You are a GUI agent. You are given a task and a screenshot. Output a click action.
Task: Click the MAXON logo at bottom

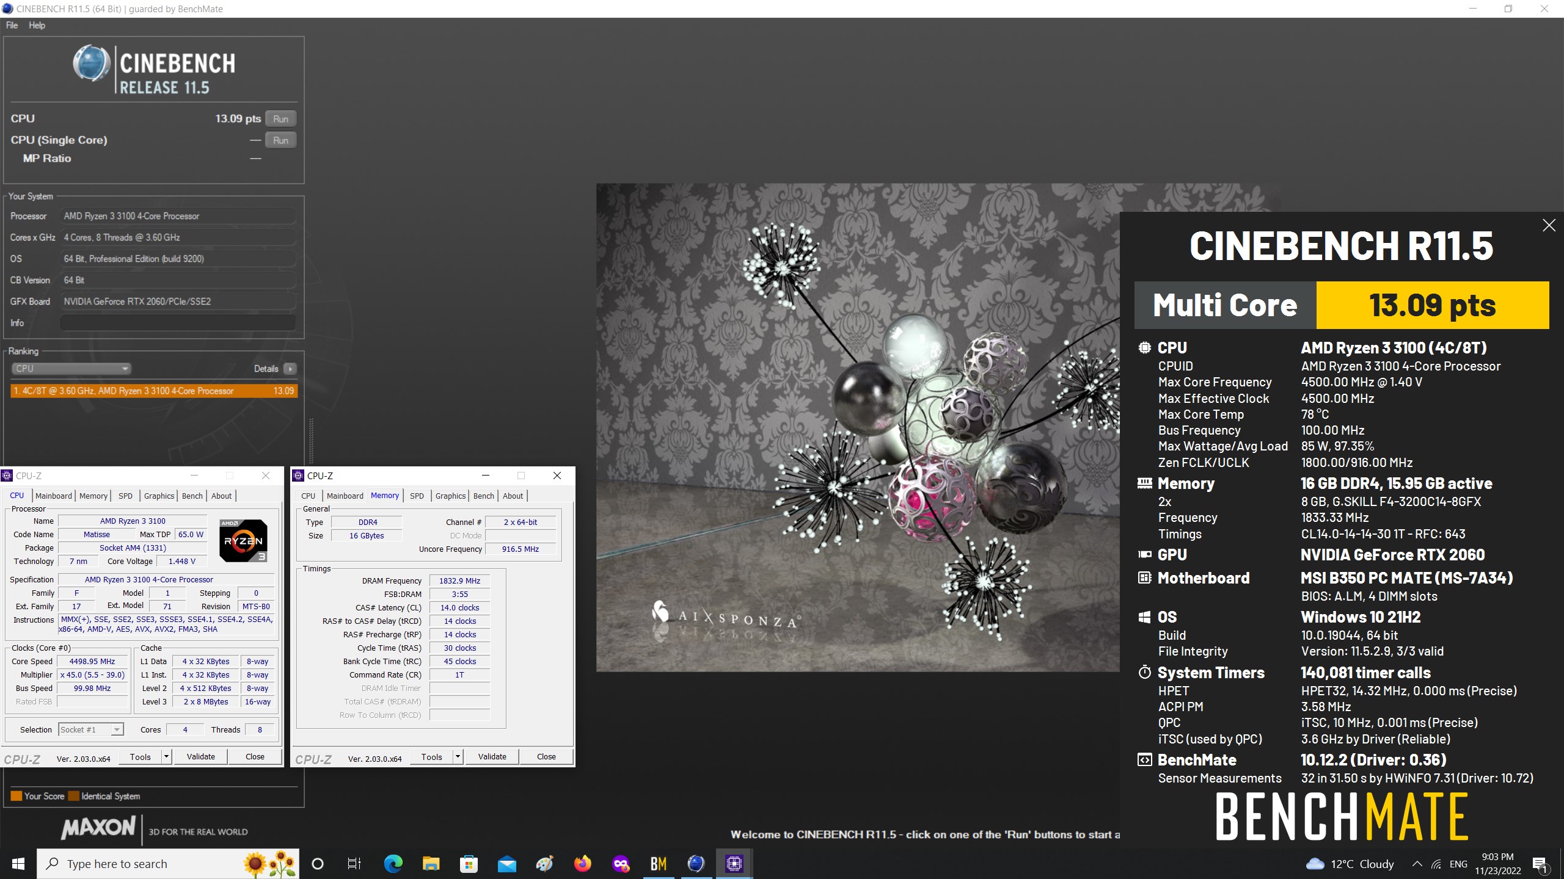98,828
